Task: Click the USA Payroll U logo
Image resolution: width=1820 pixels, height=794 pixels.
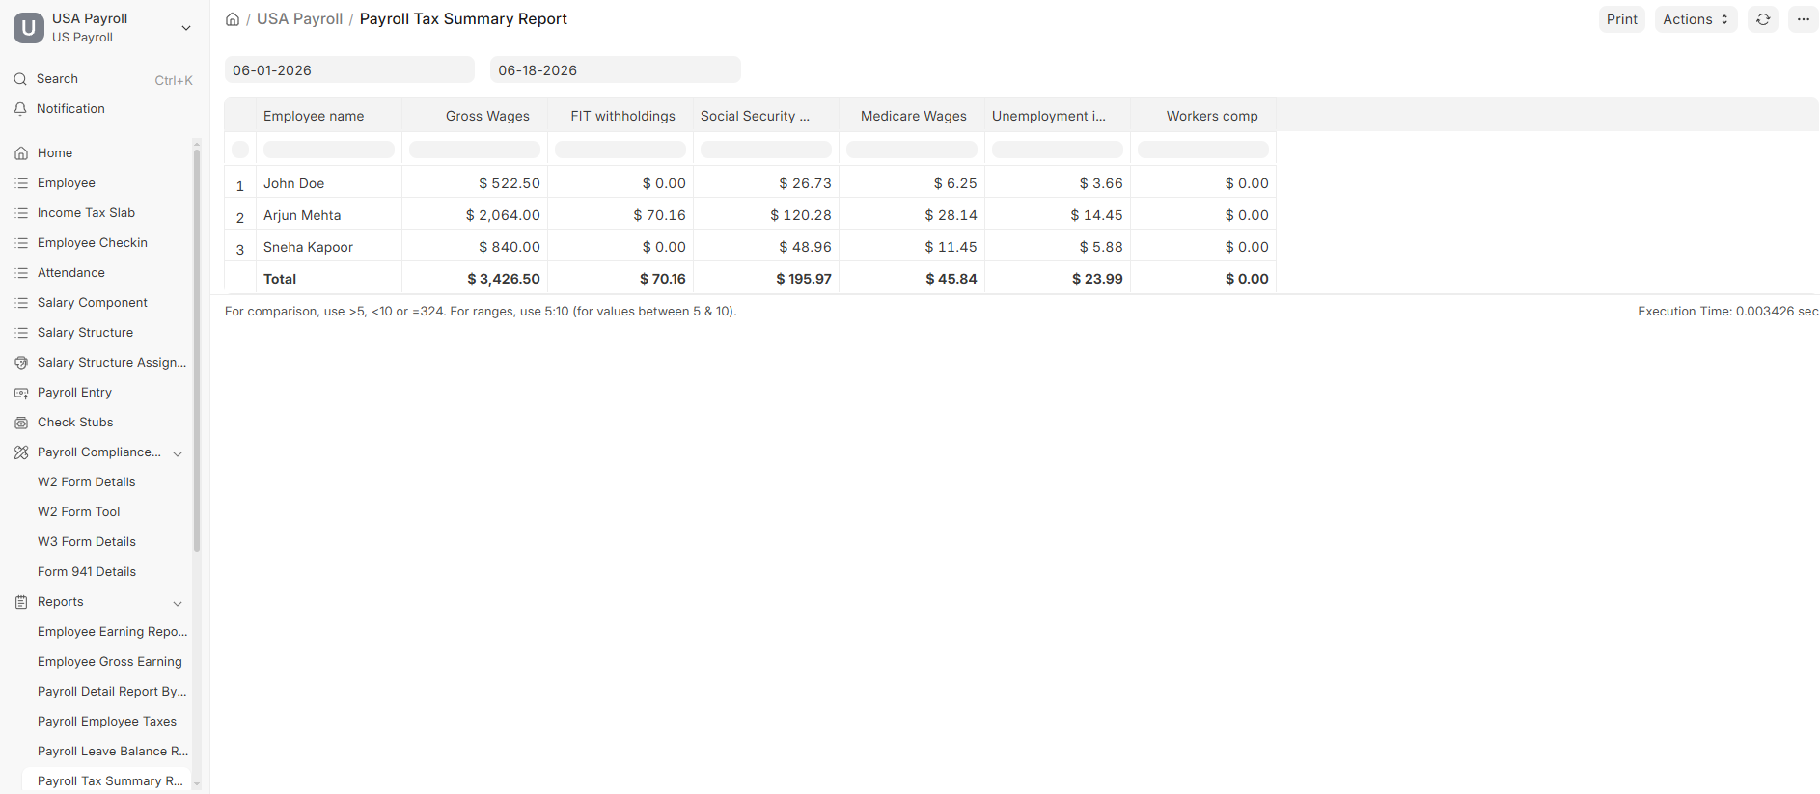Action: click(x=29, y=28)
